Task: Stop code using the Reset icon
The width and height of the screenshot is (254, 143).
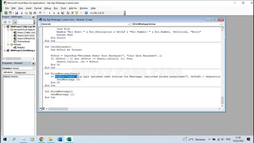Action: click(58, 13)
